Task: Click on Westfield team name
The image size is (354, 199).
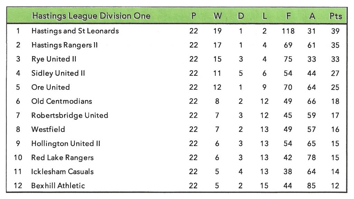Action: (x=48, y=129)
